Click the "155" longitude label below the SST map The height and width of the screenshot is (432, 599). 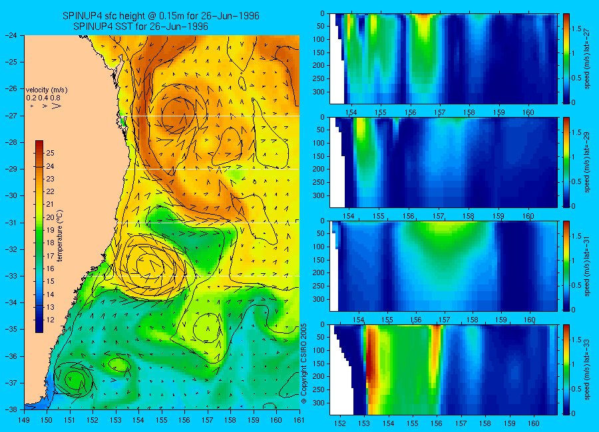162,420
